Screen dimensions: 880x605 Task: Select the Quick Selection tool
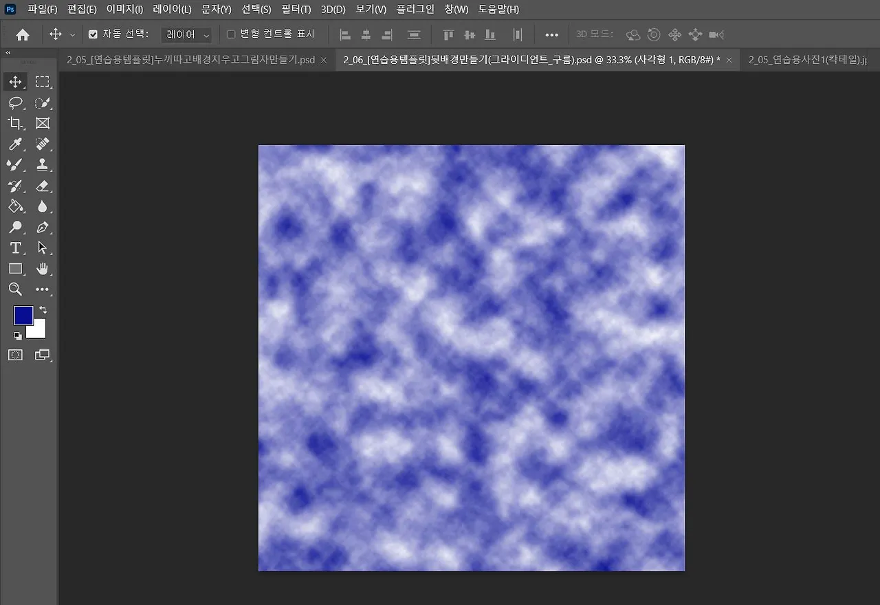pos(43,102)
